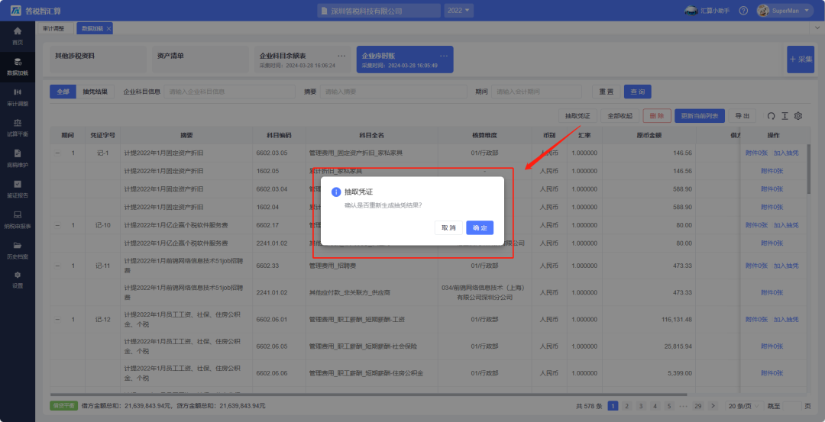Confirm the 抽取凭证 dialog with 确定

click(x=479, y=227)
